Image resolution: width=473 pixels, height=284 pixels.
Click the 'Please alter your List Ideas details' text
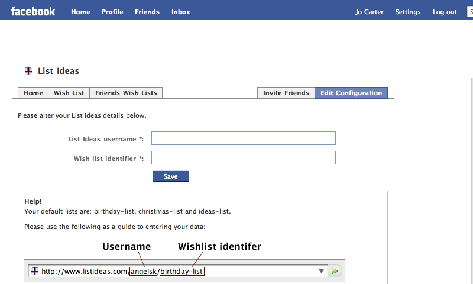click(x=82, y=115)
